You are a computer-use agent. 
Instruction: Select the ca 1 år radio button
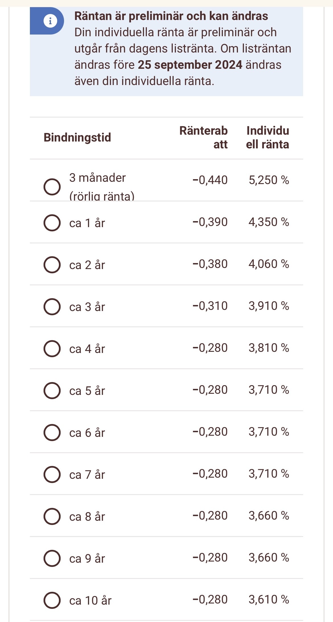pos(52,223)
